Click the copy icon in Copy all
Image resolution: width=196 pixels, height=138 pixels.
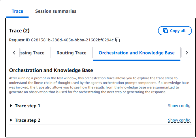[x=165, y=31]
